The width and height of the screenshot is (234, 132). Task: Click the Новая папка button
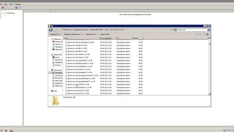pyautogui.click(x=105, y=34)
